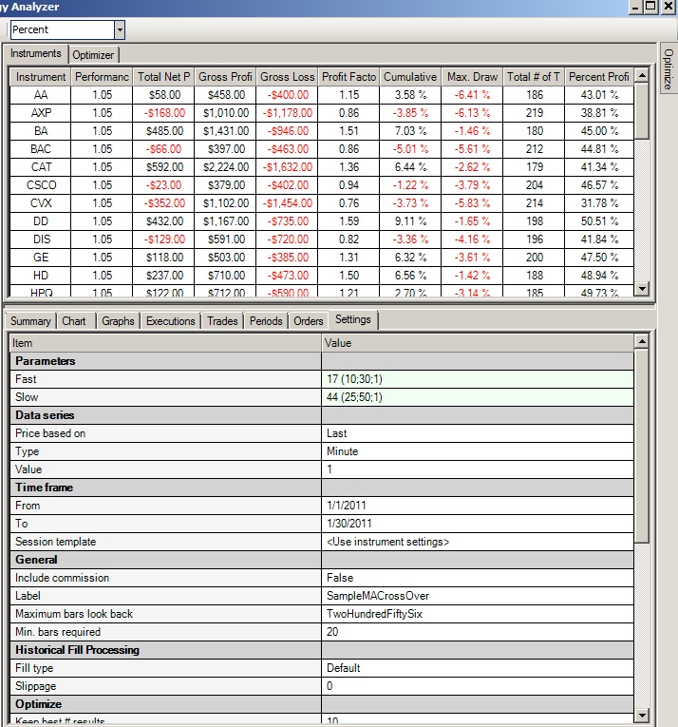Screen dimensions: 678x727
Task: Open the Executions tab
Action: click(x=171, y=321)
